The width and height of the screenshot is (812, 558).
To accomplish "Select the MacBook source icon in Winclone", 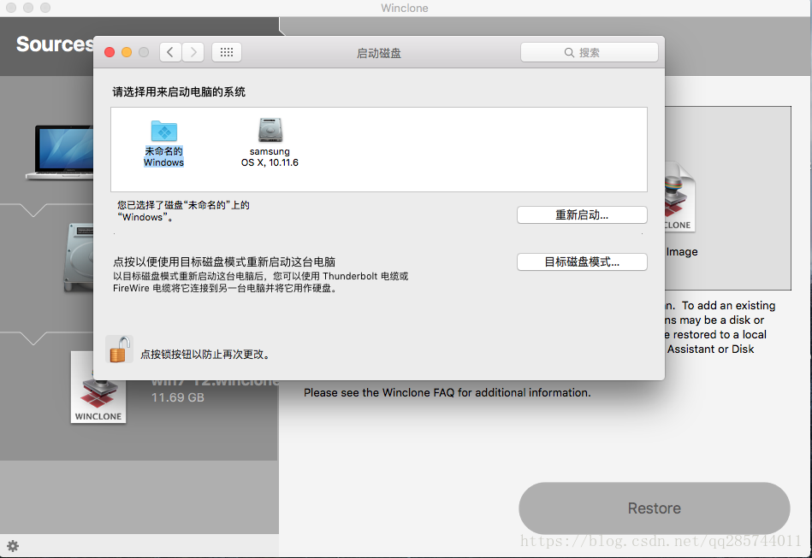I will pyautogui.click(x=60, y=153).
